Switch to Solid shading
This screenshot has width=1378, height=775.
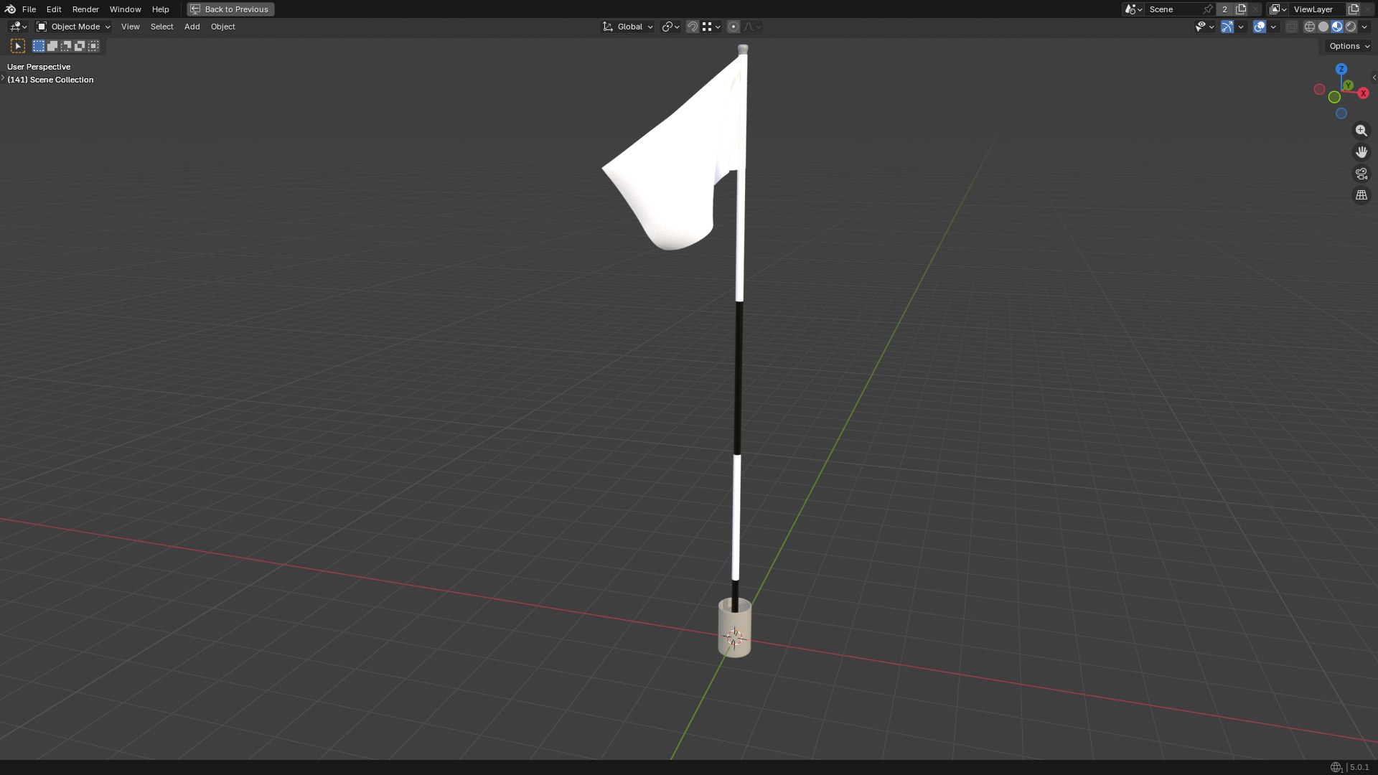coord(1323,27)
